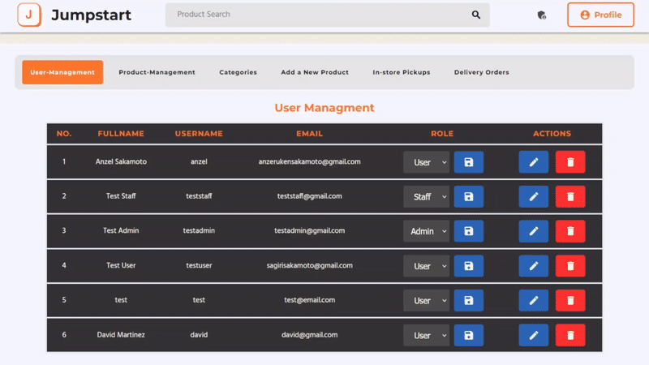Edit user Test Staff

534,196
